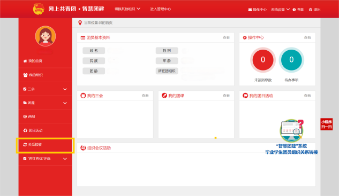The image size is (339, 196).
Task: Expand the 两红两优评选 sidebar section
Action: 45,159
